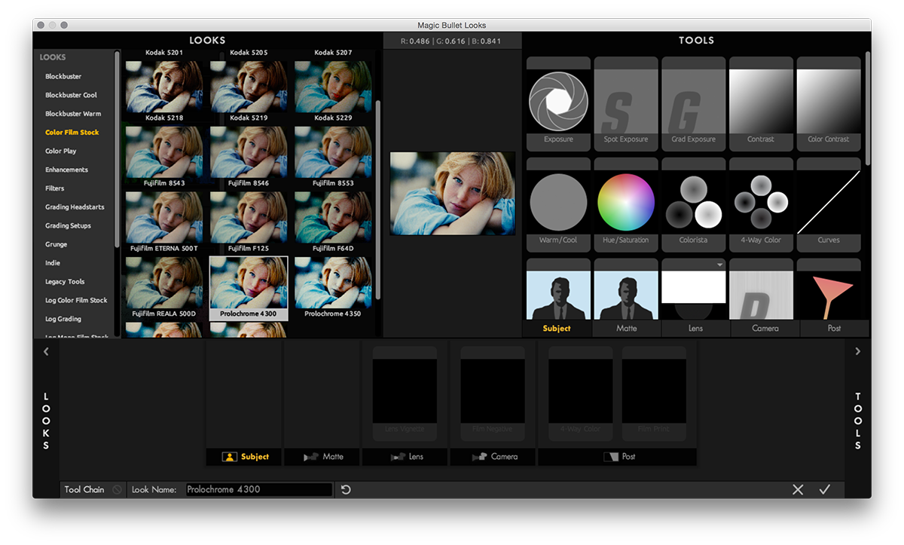
Task: Switch to the Lens tab in Tools
Action: 695,329
